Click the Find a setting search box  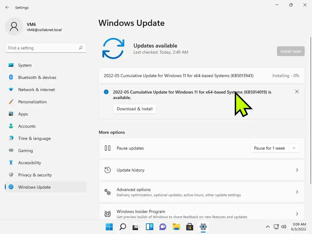(46, 48)
